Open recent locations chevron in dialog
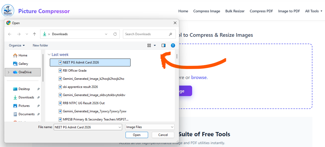The height and width of the screenshot is (147, 325). (x=27, y=34)
